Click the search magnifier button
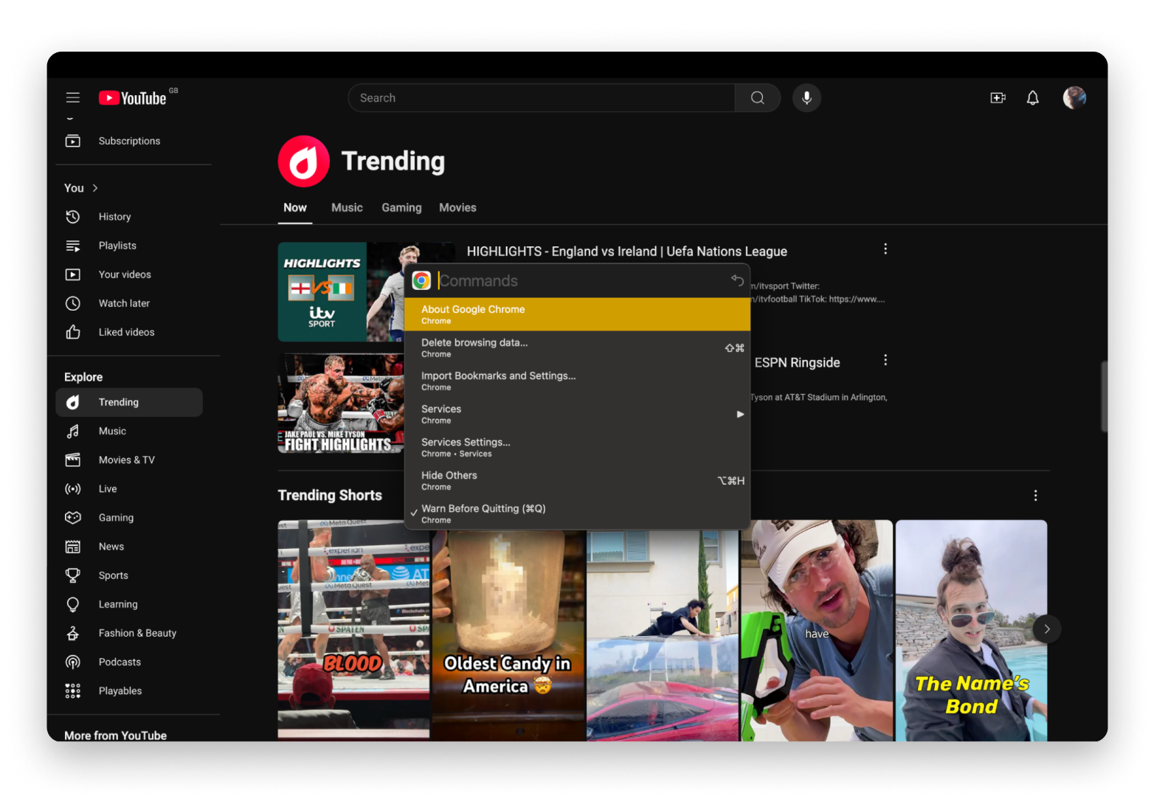This screenshot has width=1151, height=810. click(757, 98)
